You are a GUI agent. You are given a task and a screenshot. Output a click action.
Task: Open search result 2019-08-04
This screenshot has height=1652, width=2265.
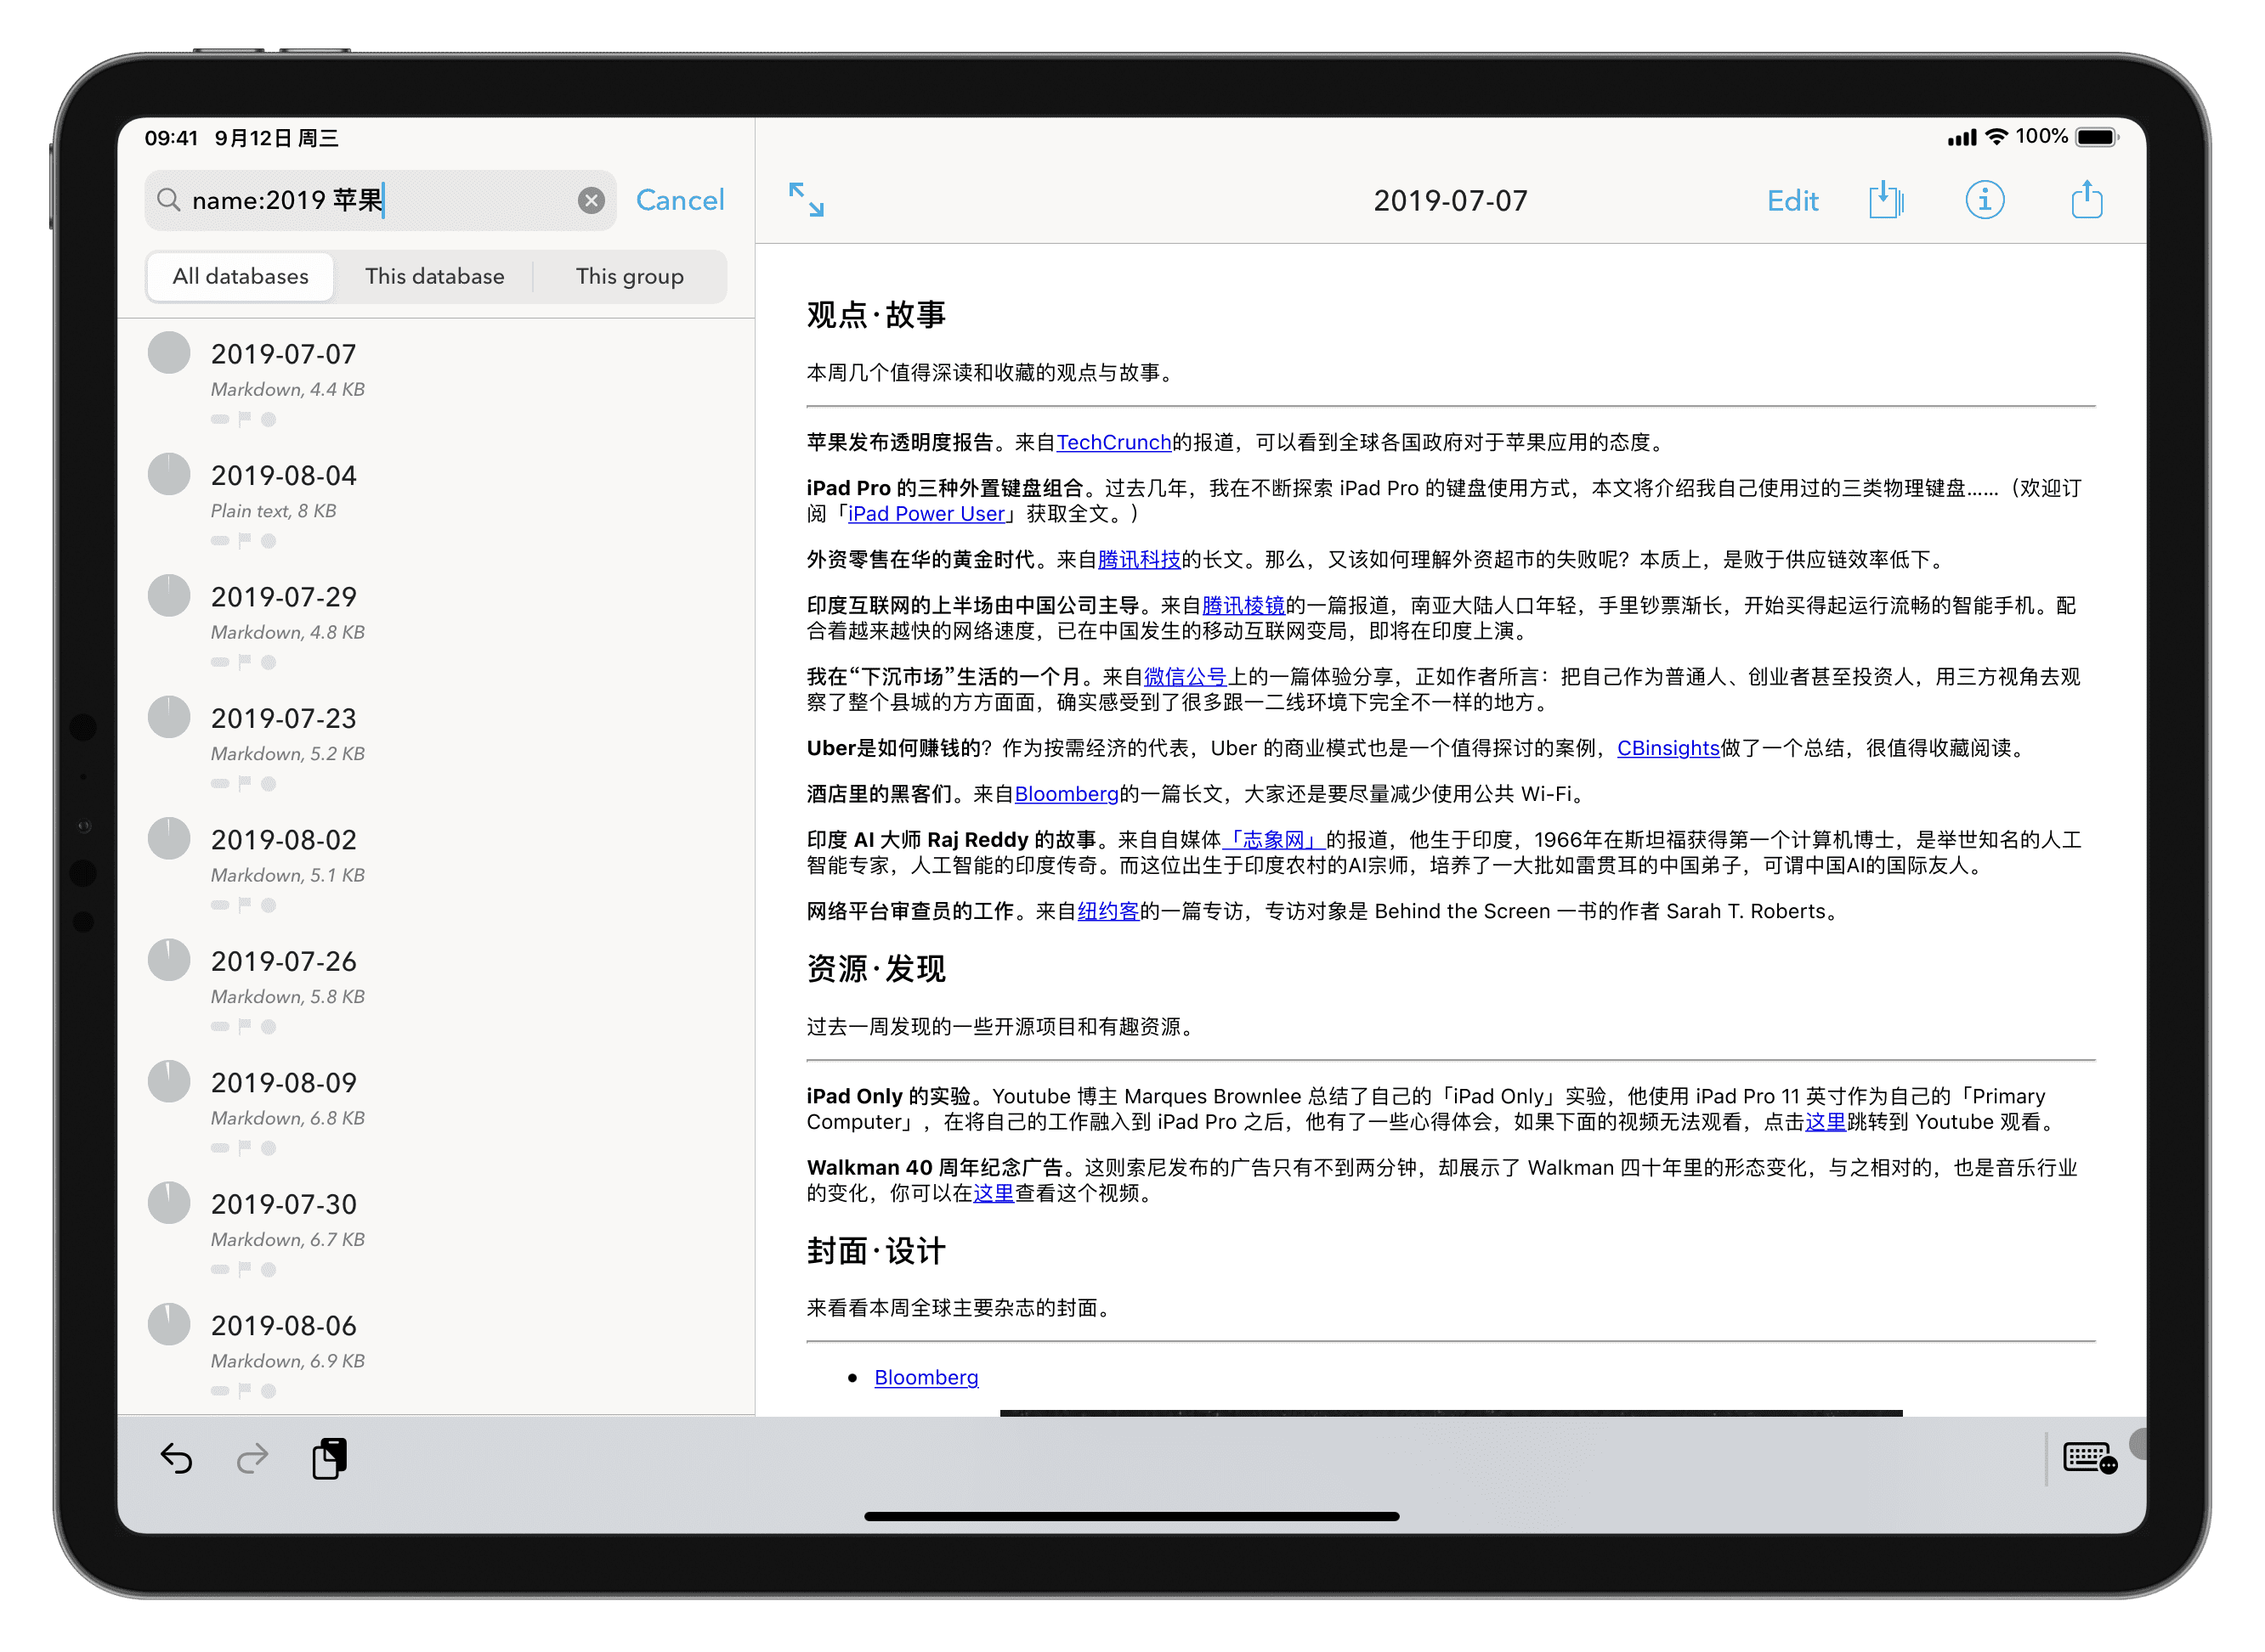(283, 476)
